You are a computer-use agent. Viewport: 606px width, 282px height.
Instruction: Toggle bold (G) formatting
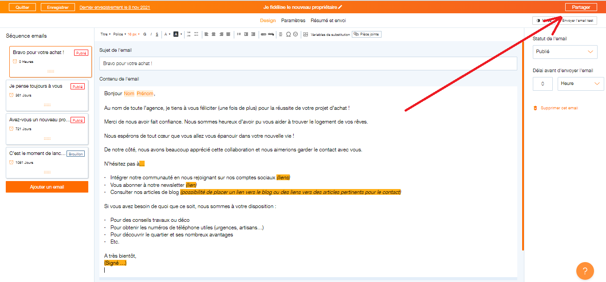coord(145,34)
